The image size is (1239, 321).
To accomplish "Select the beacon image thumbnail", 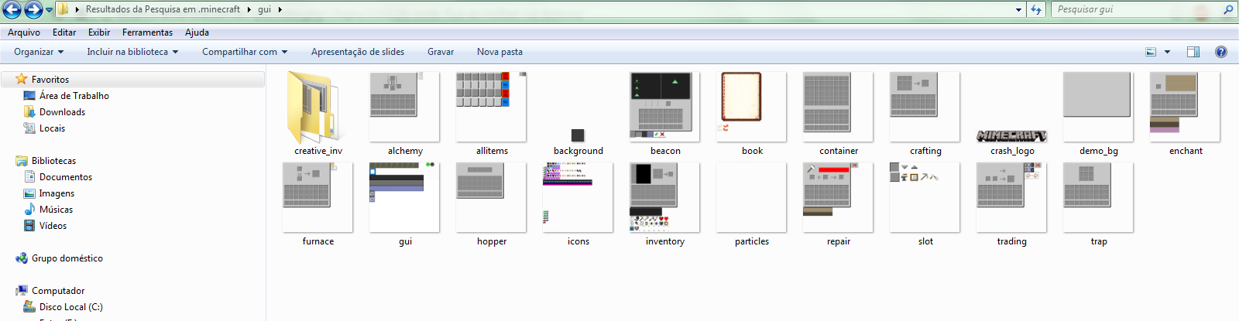I will click(665, 107).
